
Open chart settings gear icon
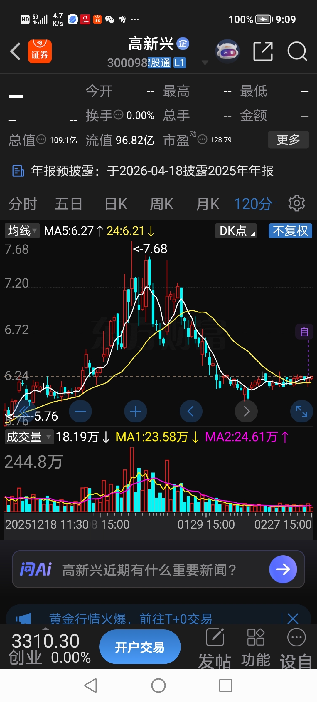297,203
